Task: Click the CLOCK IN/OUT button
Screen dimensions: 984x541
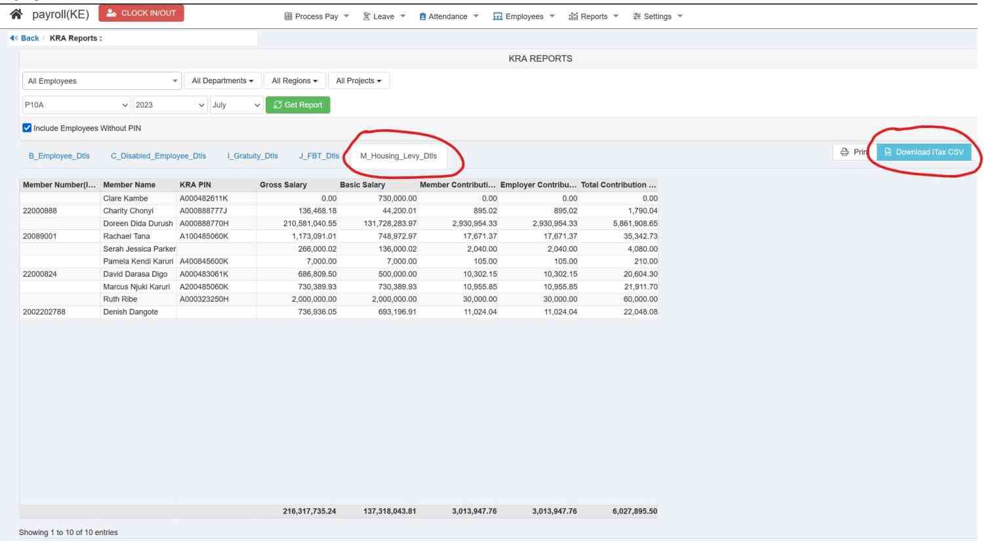Action: 141,13
